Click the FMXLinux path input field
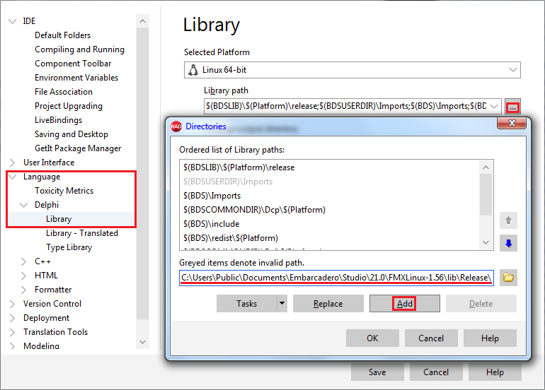This screenshot has width=545, height=390. click(x=336, y=278)
